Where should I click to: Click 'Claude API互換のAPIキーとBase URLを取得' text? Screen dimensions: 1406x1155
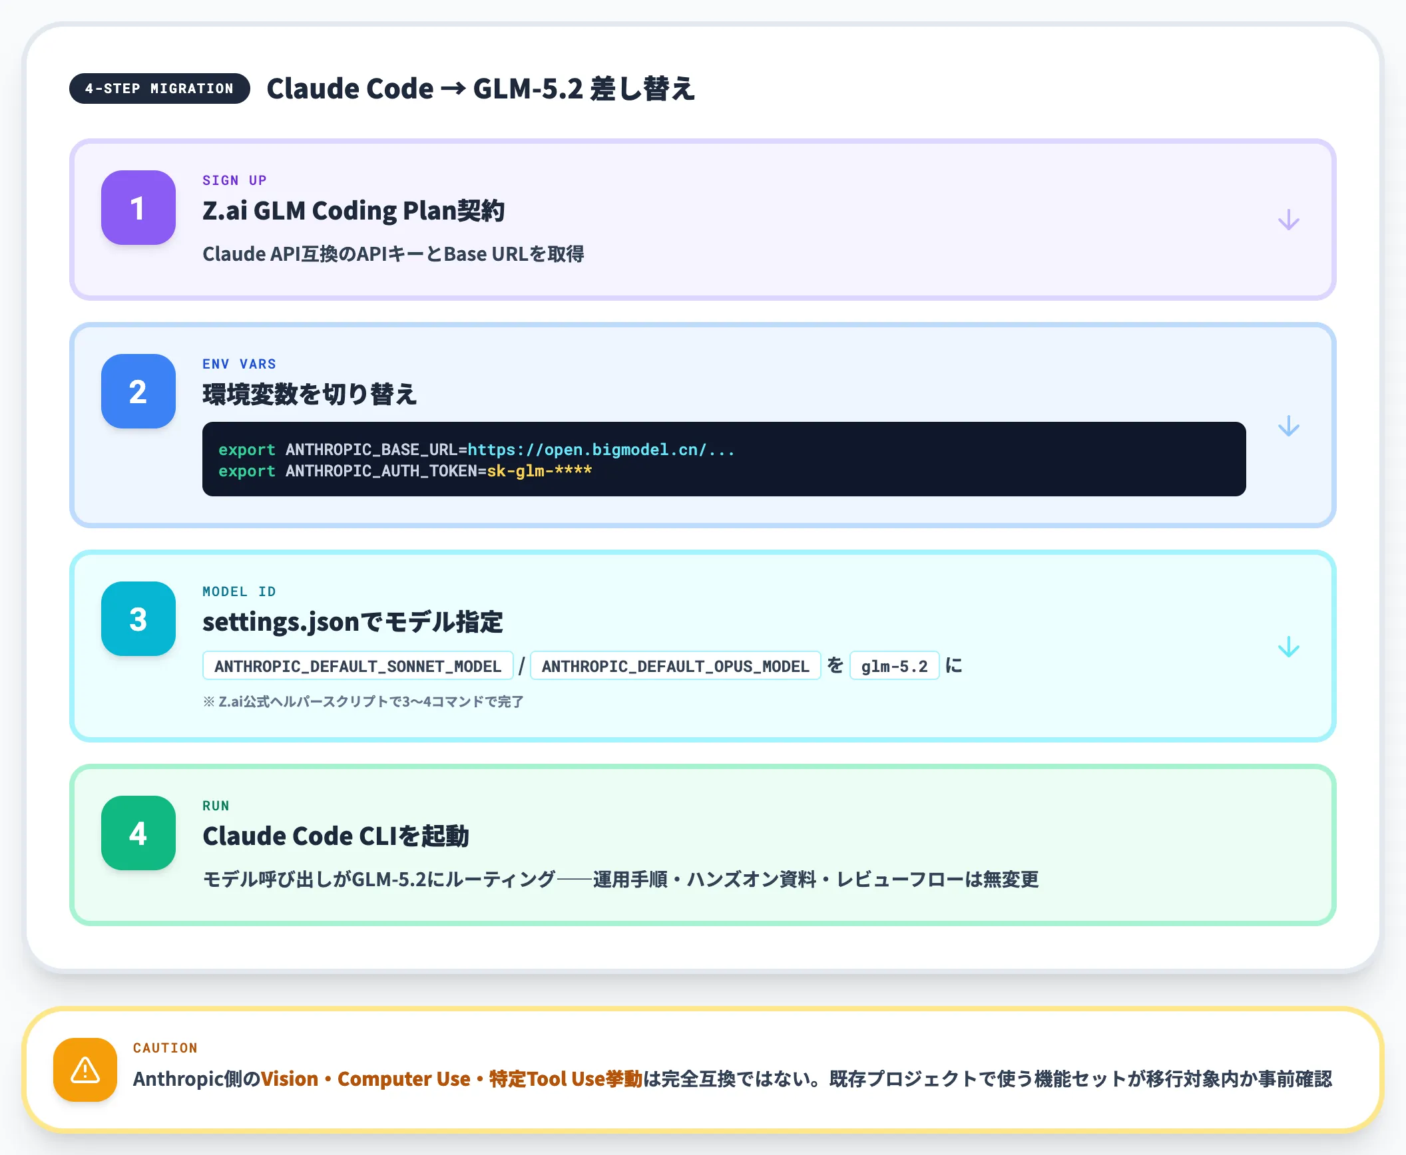coord(393,254)
